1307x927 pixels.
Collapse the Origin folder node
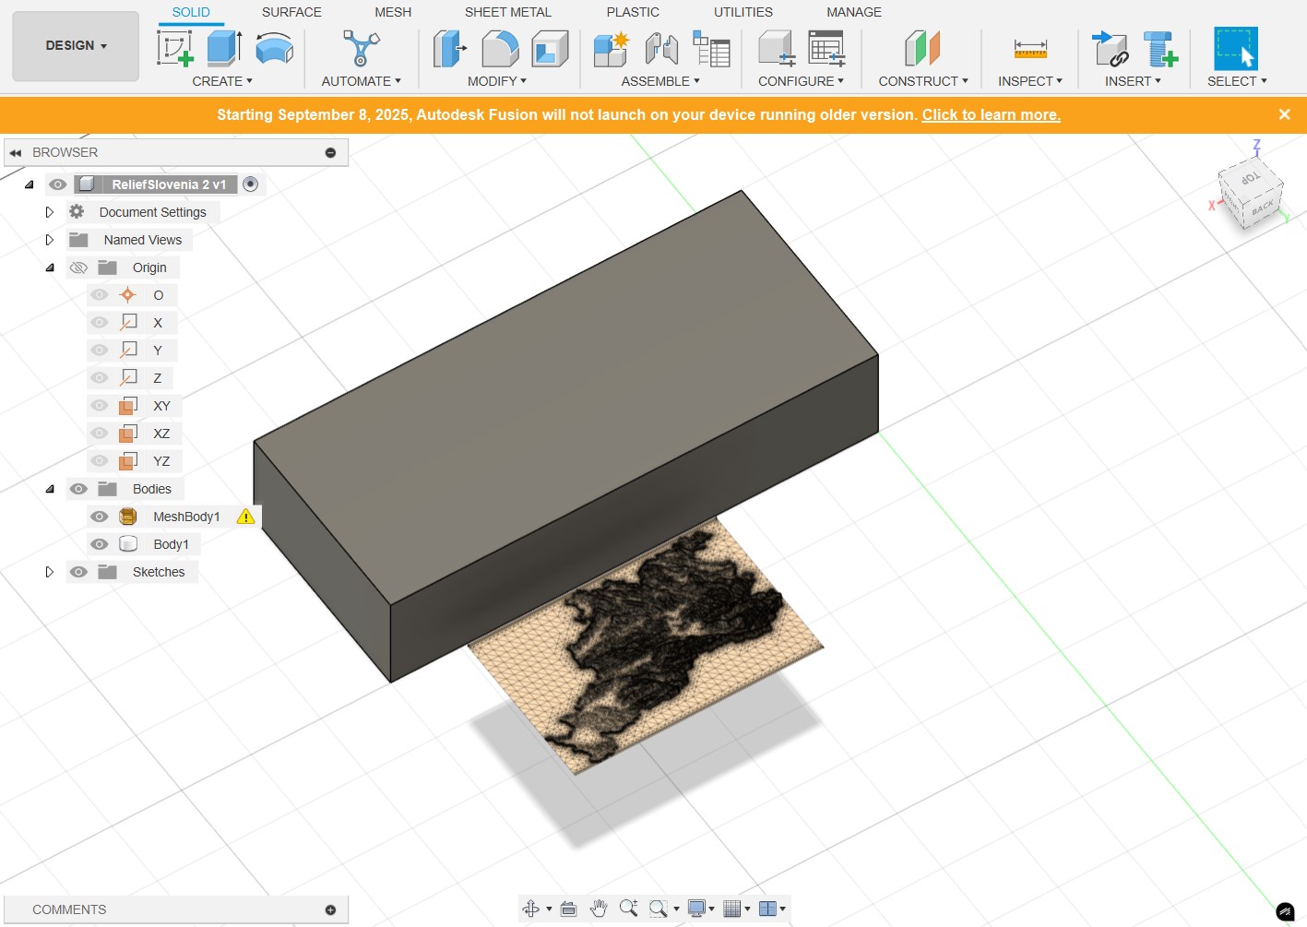[x=50, y=267]
